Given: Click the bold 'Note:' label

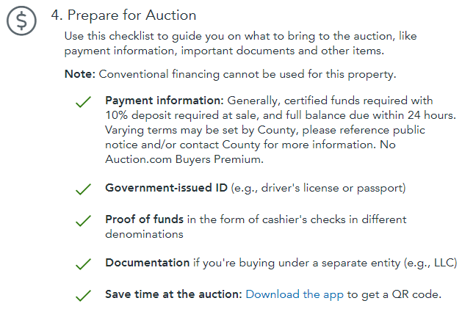Looking at the screenshot, I should [x=80, y=74].
